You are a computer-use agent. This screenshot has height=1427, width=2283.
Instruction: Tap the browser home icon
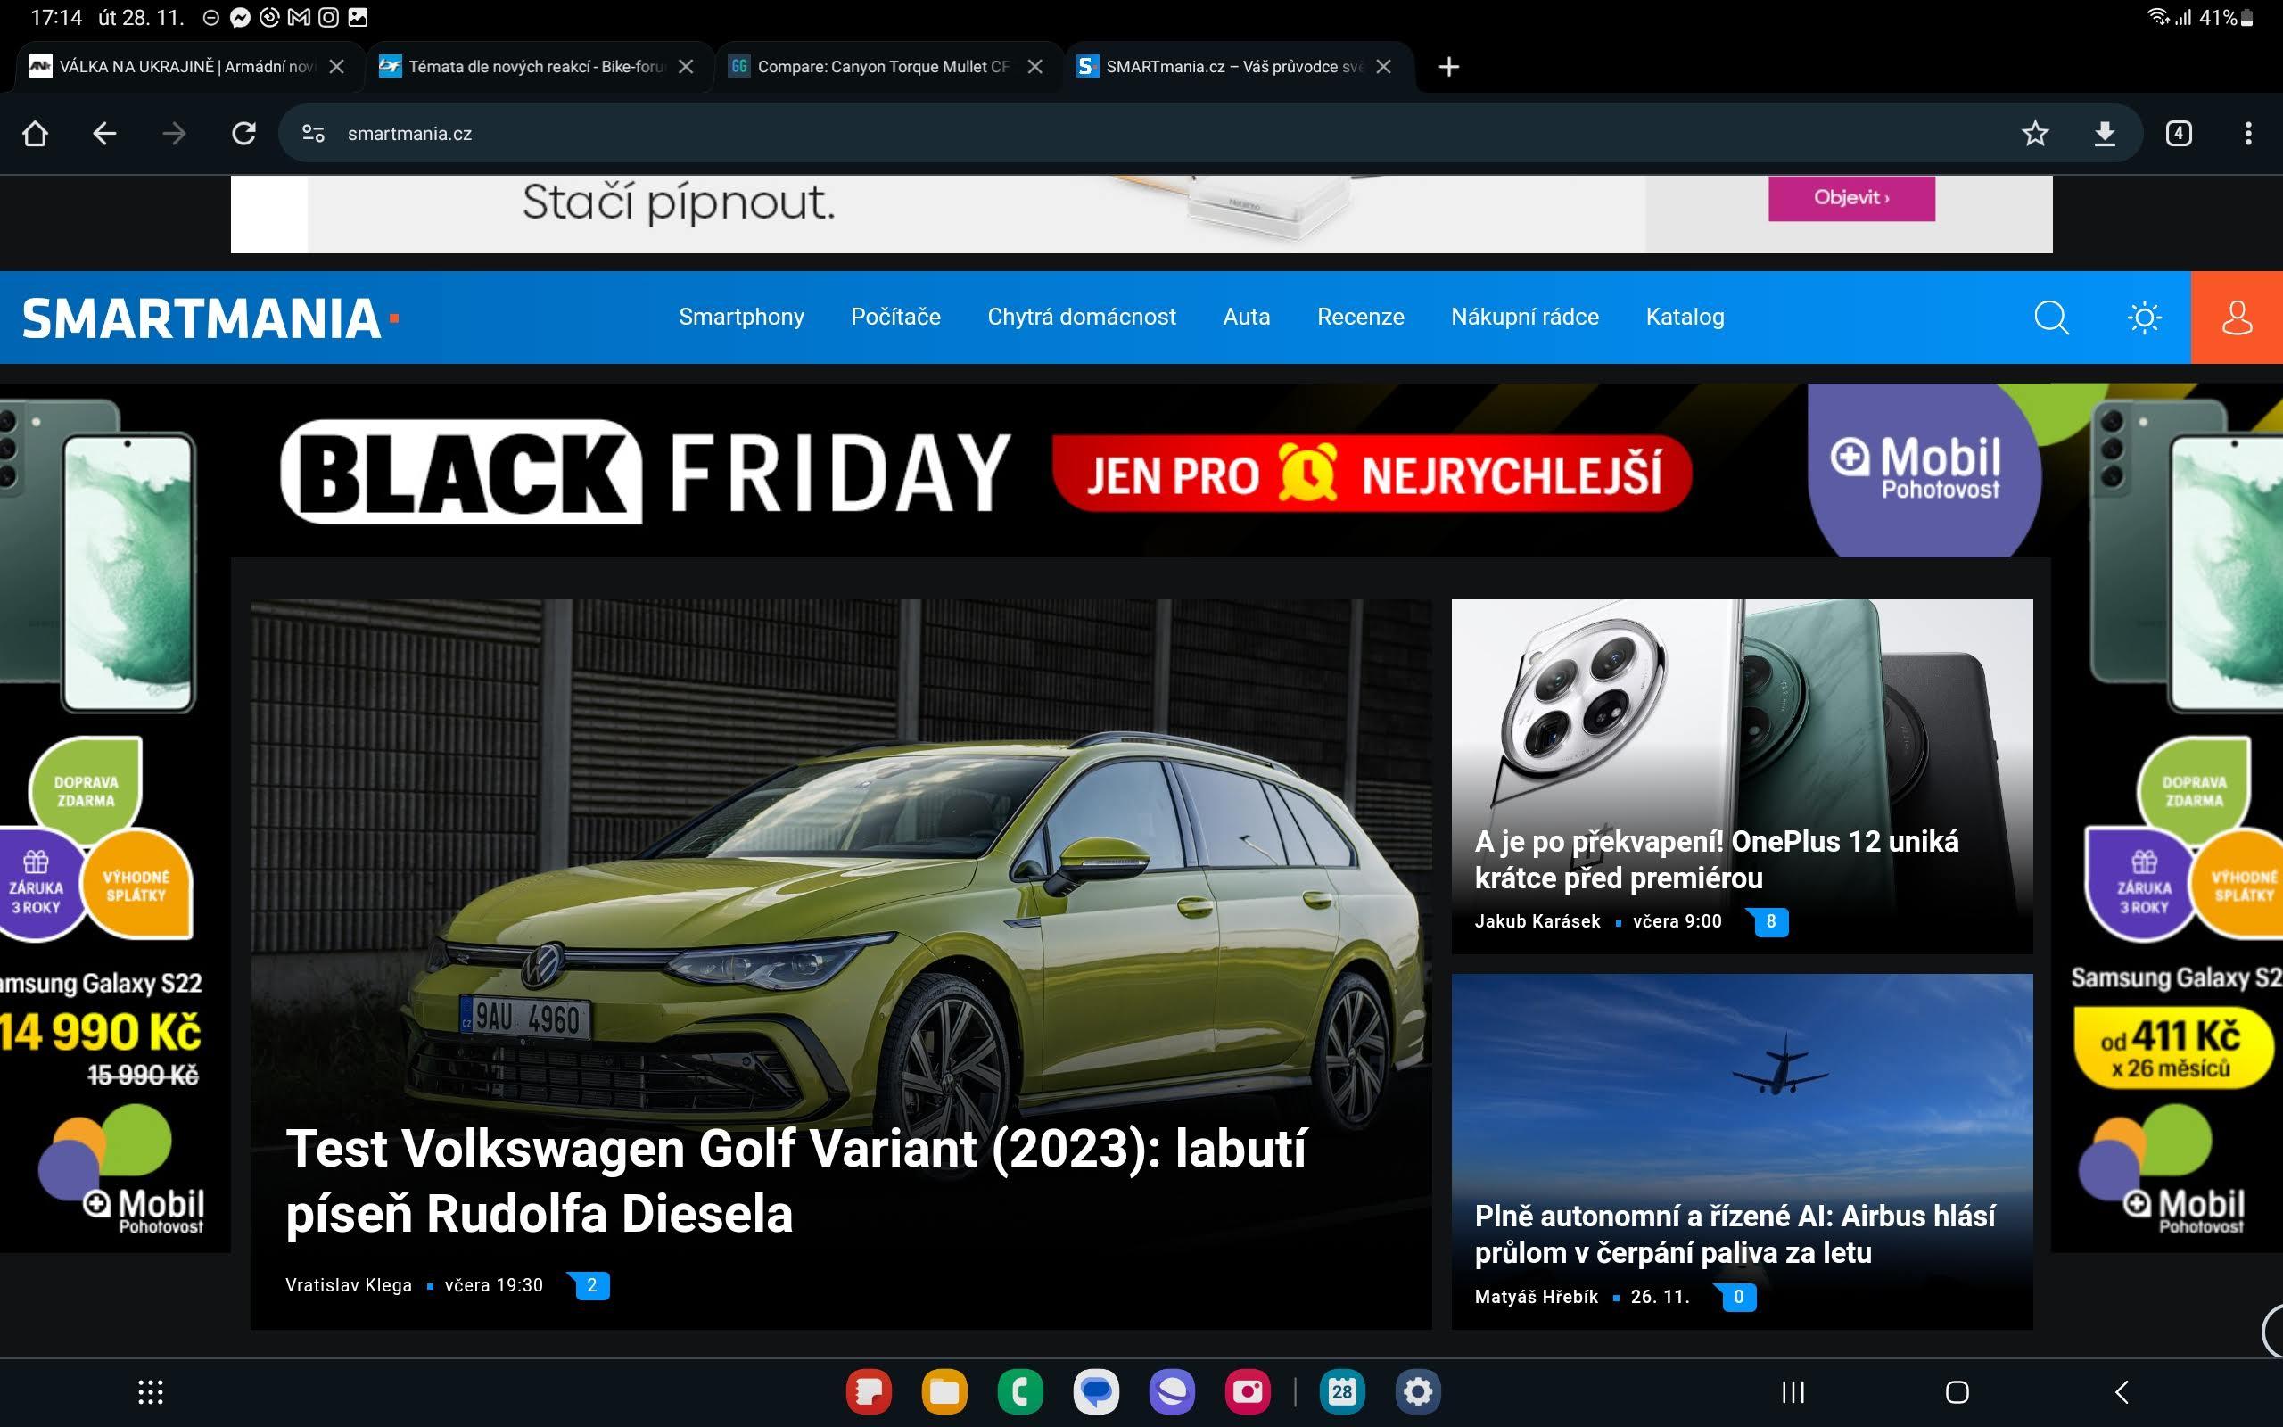pos(35,133)
